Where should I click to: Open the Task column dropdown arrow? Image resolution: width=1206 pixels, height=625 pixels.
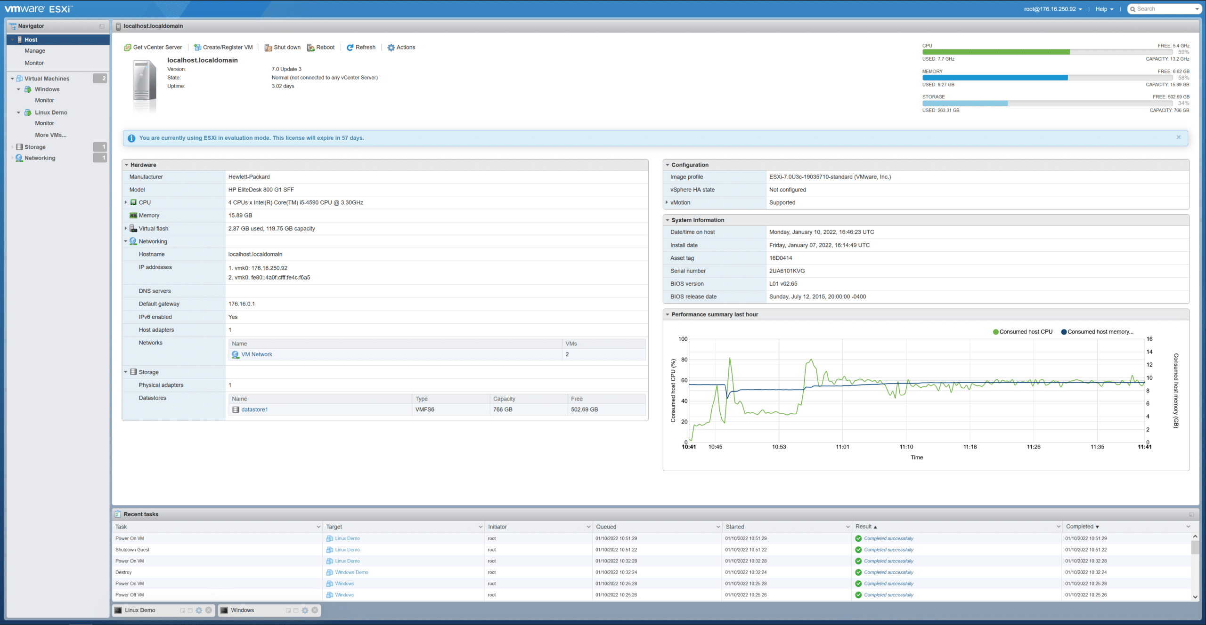click(318, 527)
